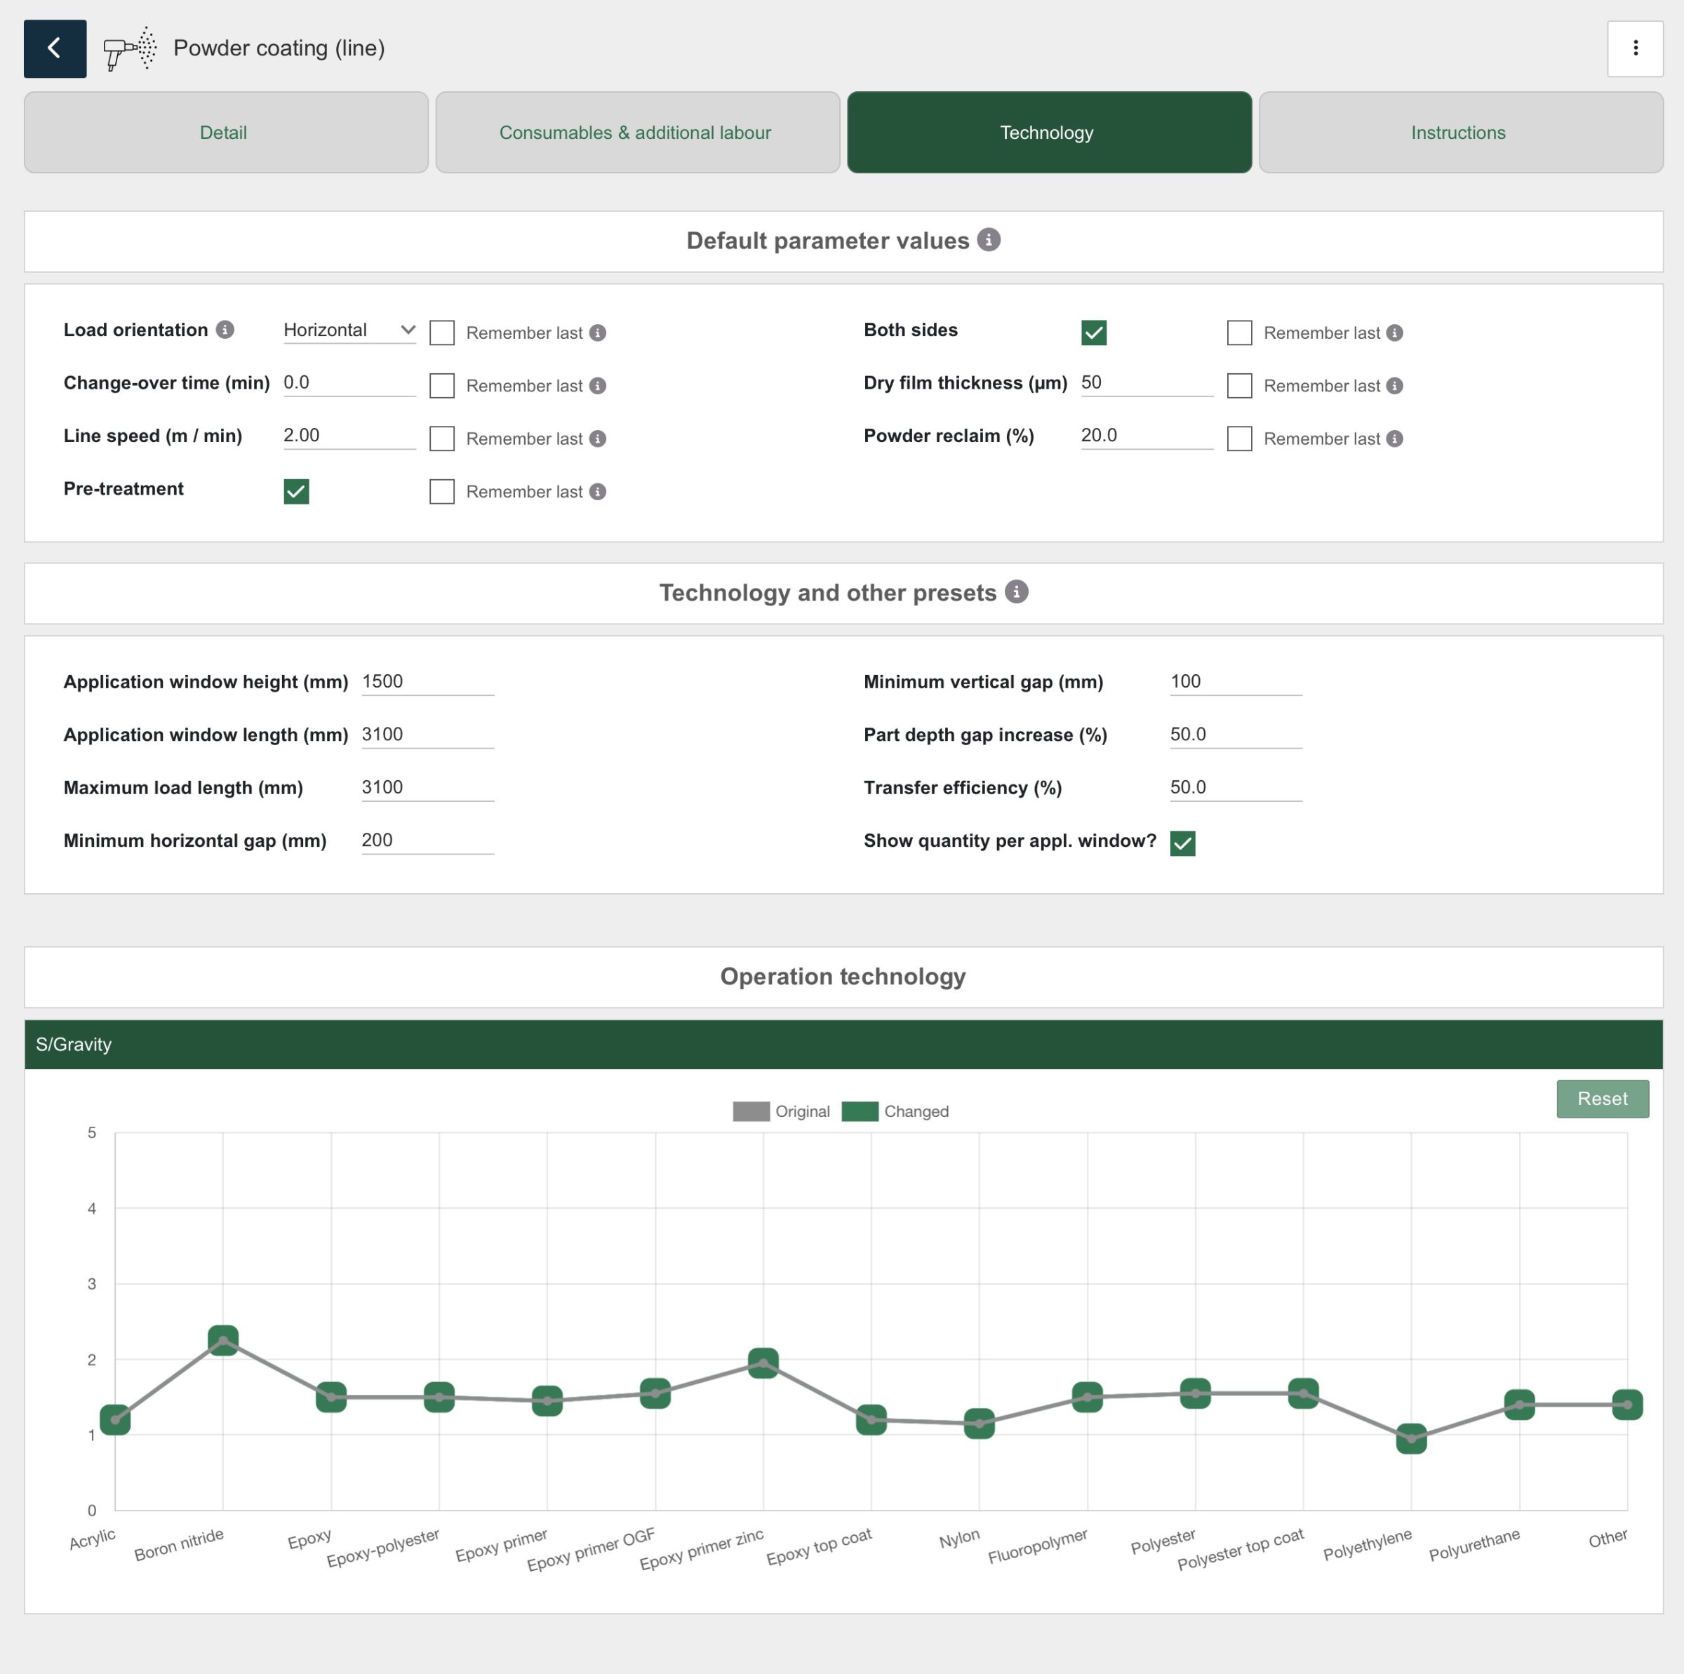
Task: Open the Load orientation dropdown
Action: (349, 329)
